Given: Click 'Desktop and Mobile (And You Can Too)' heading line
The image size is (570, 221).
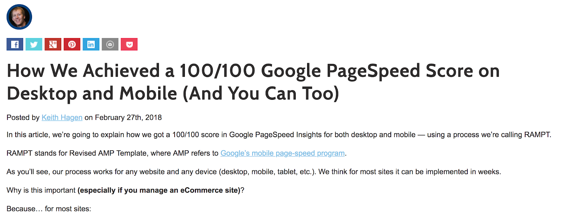Looking at the screenshot, I should (x=173, y=93).
